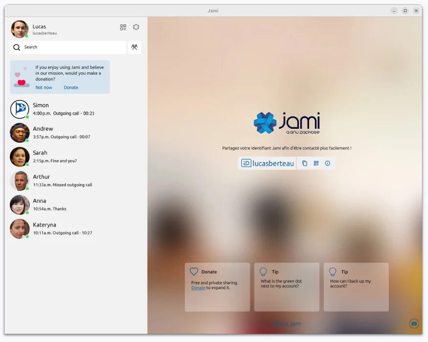Minimize the Jami window
This screenshot has width=428, height=342.
394,11
